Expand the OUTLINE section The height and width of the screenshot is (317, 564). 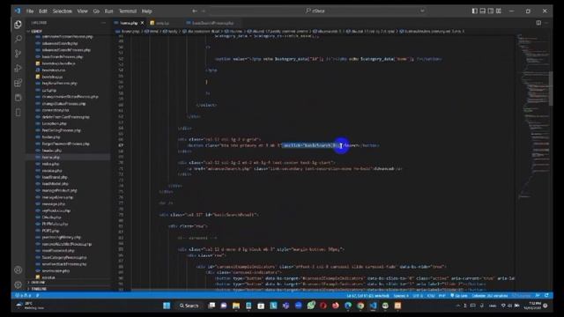point(38,283)
